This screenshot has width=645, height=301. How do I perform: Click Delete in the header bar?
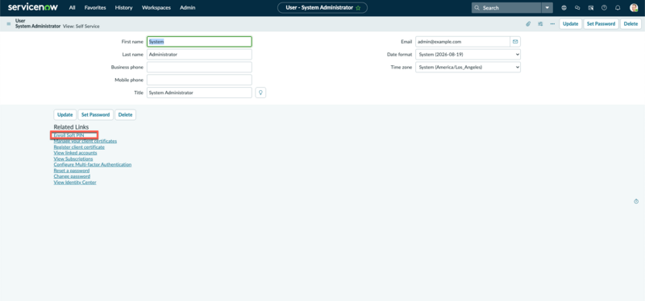(x=630, y=24)
